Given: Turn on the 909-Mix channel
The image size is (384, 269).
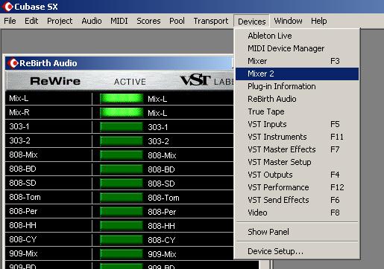Looking at the screenshot, I should point(122,254).
